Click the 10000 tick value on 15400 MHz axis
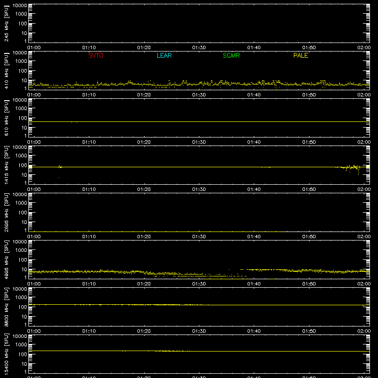The image size is (378, 378). 20,336
